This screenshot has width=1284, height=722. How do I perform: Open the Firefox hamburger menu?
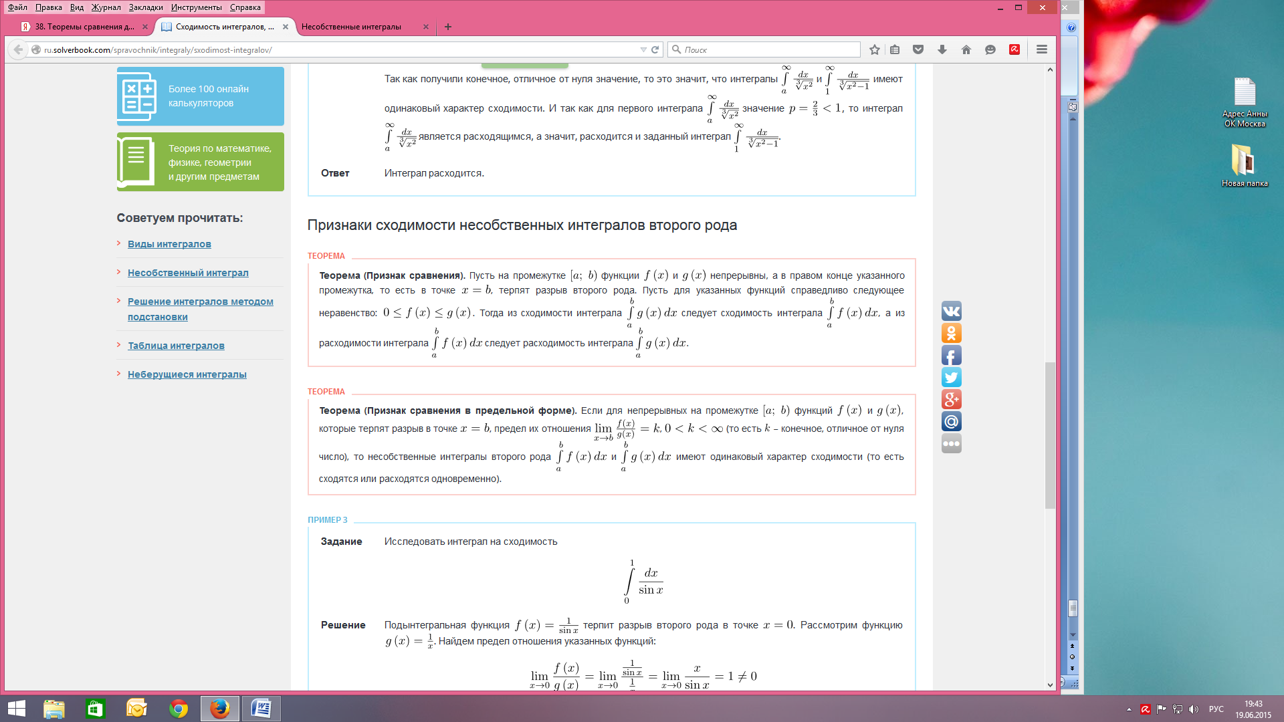click(1042, 49)
